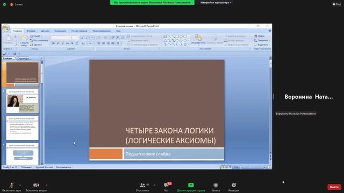This screenshot has width=344, height=193.
Task: Click the font name combo box
Action: coord(61,38)
